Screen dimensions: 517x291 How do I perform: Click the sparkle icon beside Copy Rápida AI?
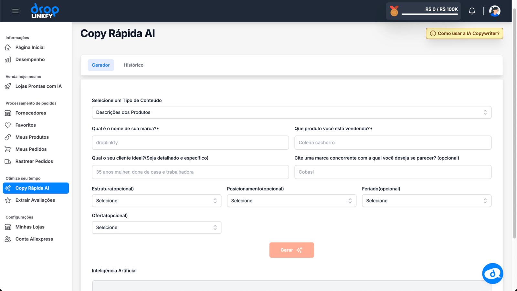8,188
